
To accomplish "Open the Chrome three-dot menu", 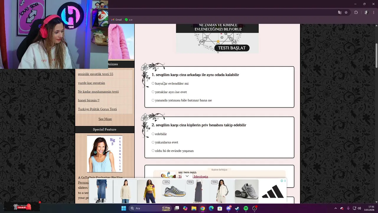I will [374, 12].
